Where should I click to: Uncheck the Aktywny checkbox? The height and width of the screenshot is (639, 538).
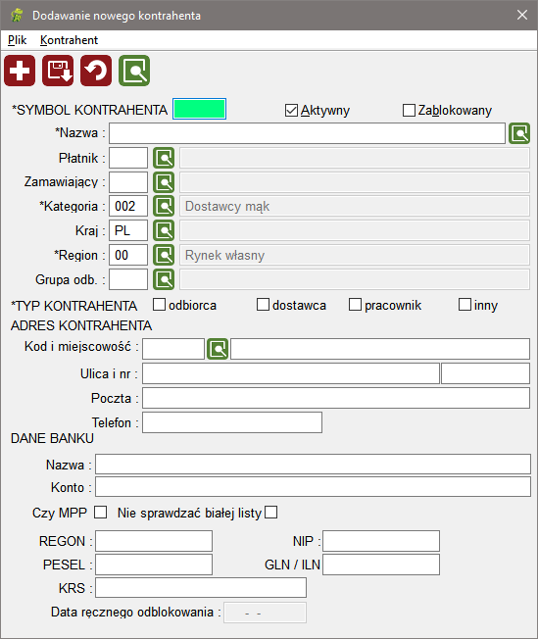pyautogui.click(x=291, y=110)
